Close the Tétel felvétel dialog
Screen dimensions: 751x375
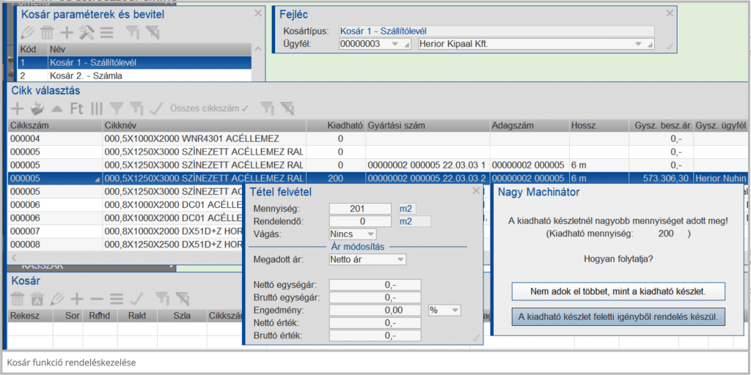tap(476, 191)
